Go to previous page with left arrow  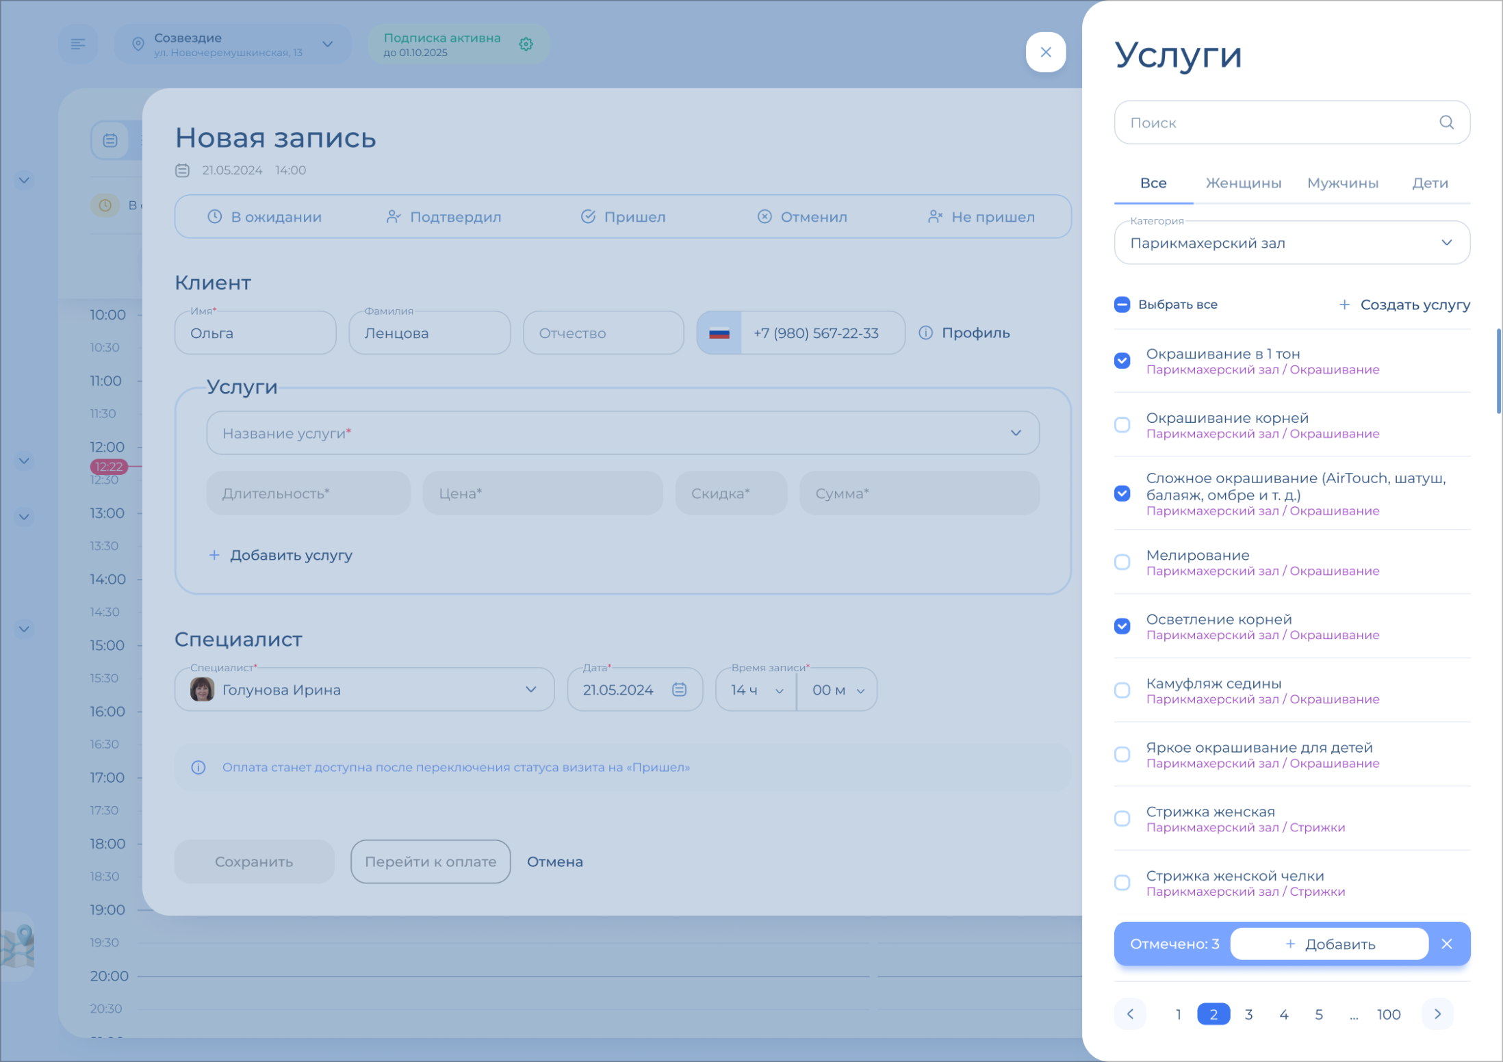[1131, 1014]
